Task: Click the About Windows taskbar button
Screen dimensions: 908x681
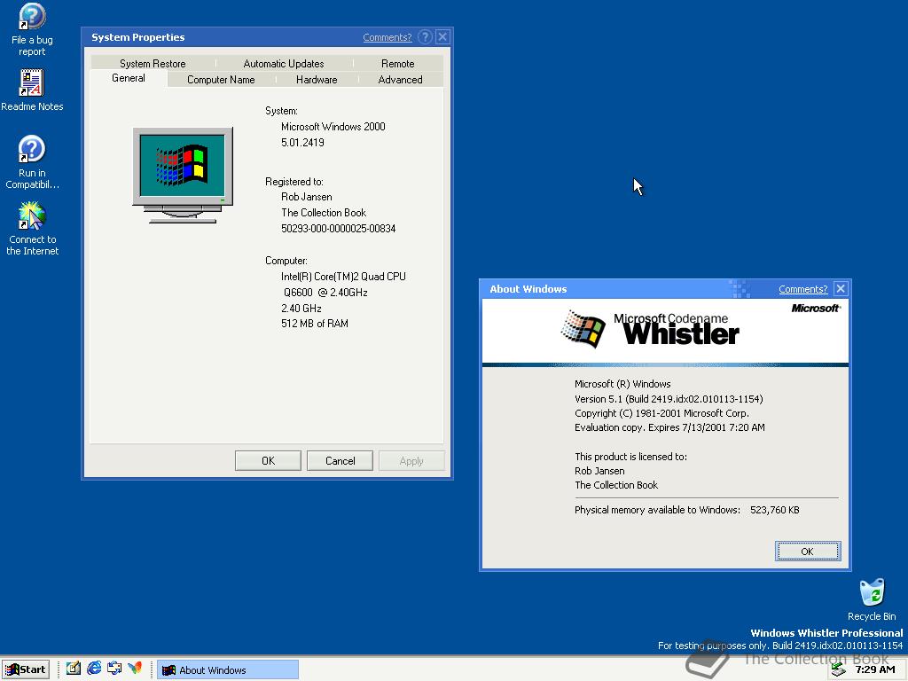Action: pos(228,670)
